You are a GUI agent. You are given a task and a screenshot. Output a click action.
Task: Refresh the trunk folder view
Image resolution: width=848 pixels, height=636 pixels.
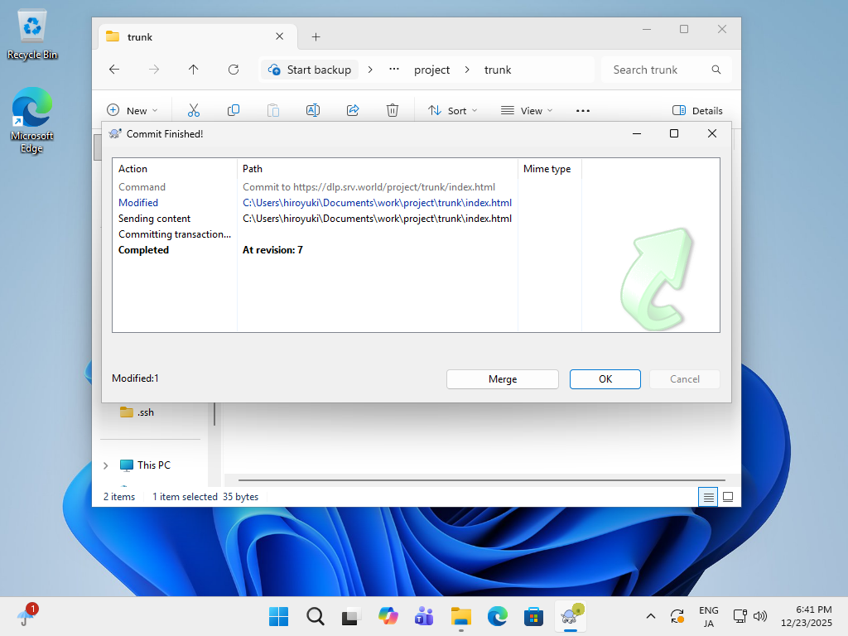pos(233,70)
